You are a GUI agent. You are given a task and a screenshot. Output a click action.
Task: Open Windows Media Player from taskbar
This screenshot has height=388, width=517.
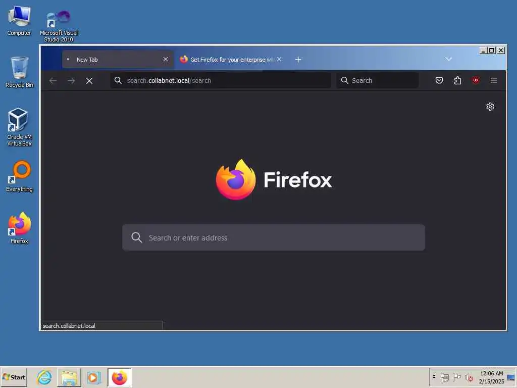pyautogui.click(x=93, y=377)
